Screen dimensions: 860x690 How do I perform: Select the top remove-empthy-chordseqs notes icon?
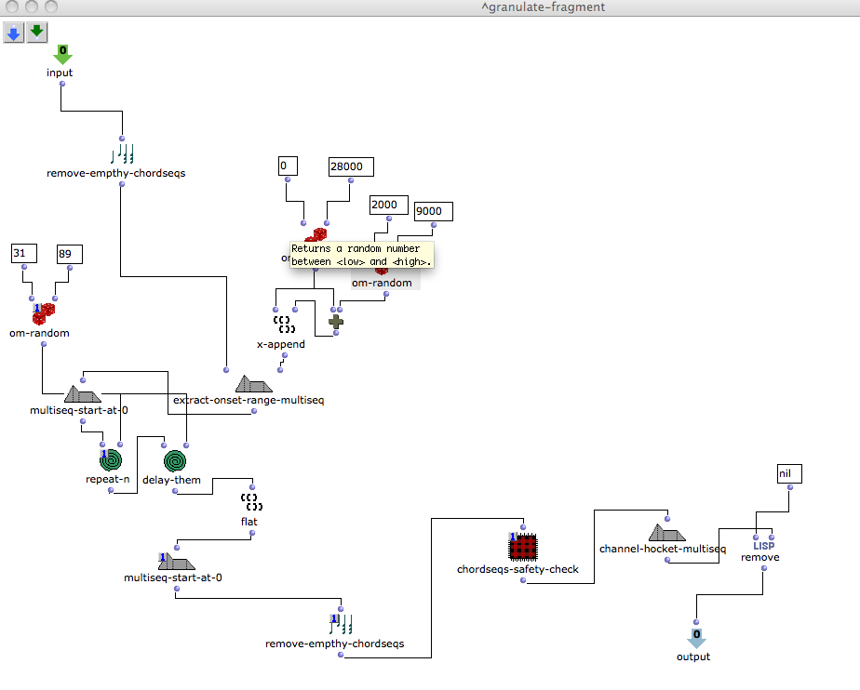(122, 153)
